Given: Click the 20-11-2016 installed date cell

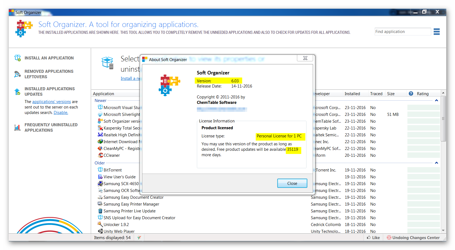Looking at the screenshot, I should click(x=355, y=155).
